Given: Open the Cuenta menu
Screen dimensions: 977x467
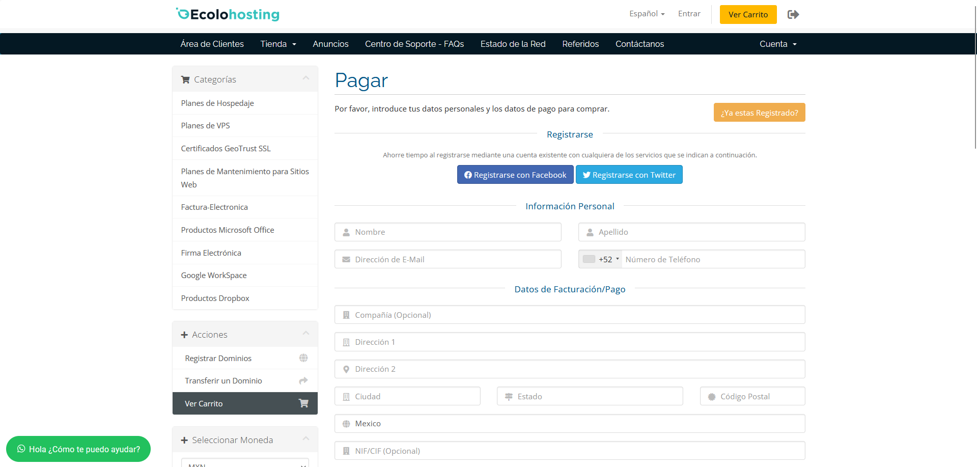Looking at the screenshot, I should coord(777,44).
